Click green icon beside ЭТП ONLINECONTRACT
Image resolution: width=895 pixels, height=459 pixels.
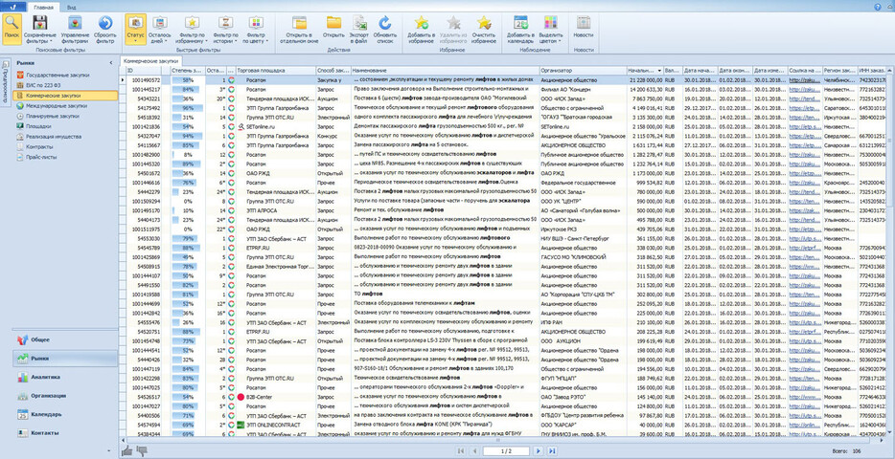pos(241,425)
